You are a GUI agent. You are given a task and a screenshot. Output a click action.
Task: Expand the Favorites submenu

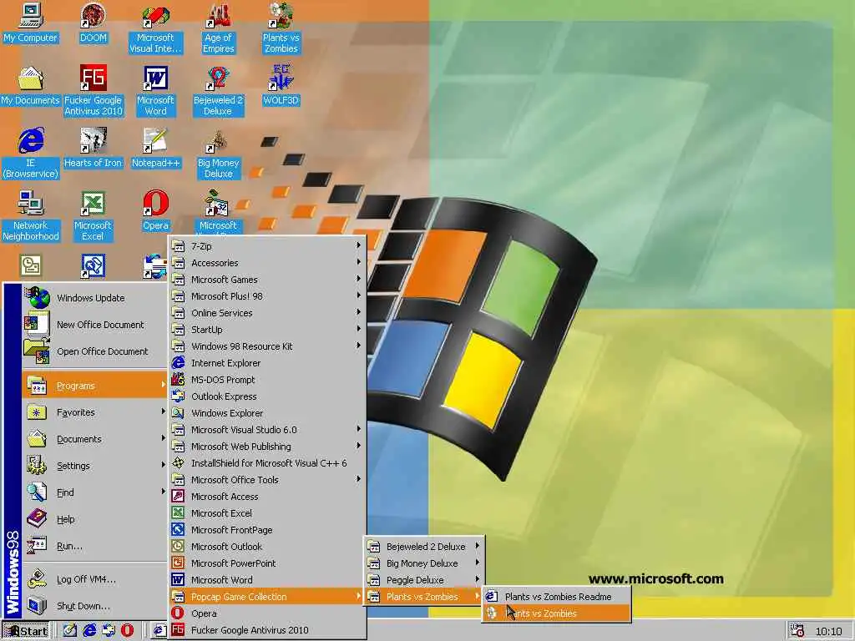(x=95, y=412)
